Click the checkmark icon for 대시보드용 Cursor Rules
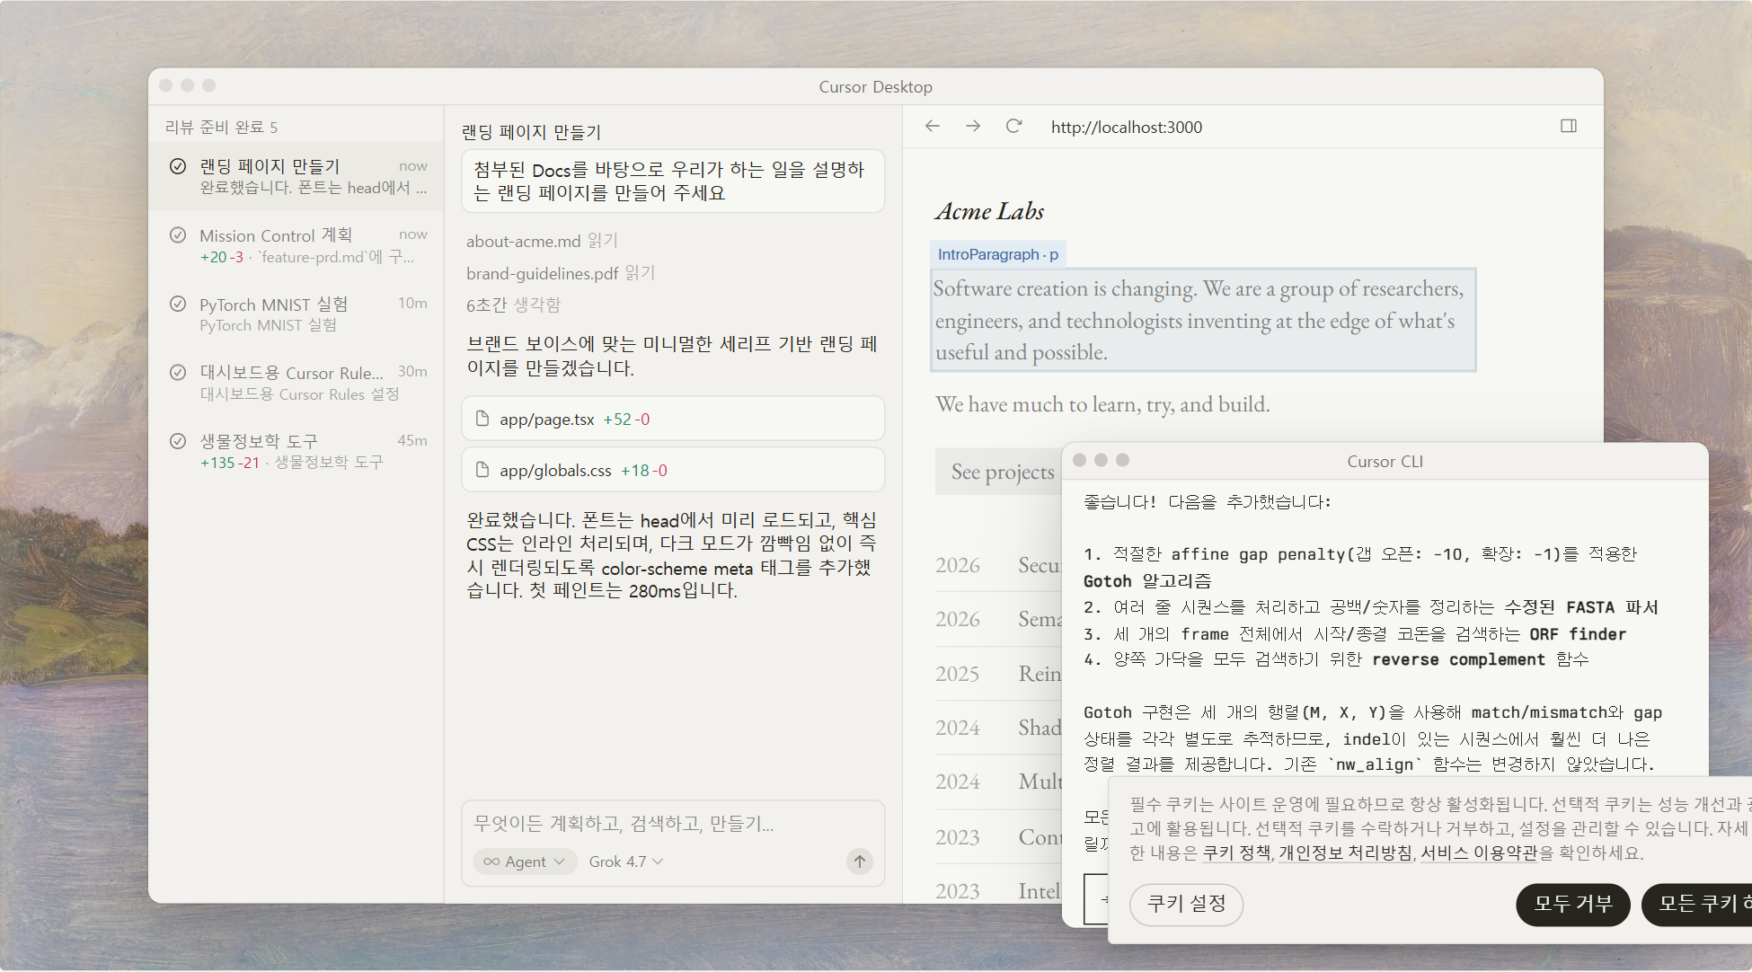The image size is (1752, 972). tap(178, 372)
